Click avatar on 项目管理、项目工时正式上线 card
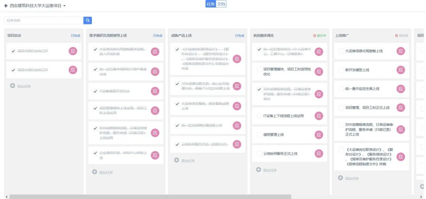The image size is (426, 199). point(401,108)
